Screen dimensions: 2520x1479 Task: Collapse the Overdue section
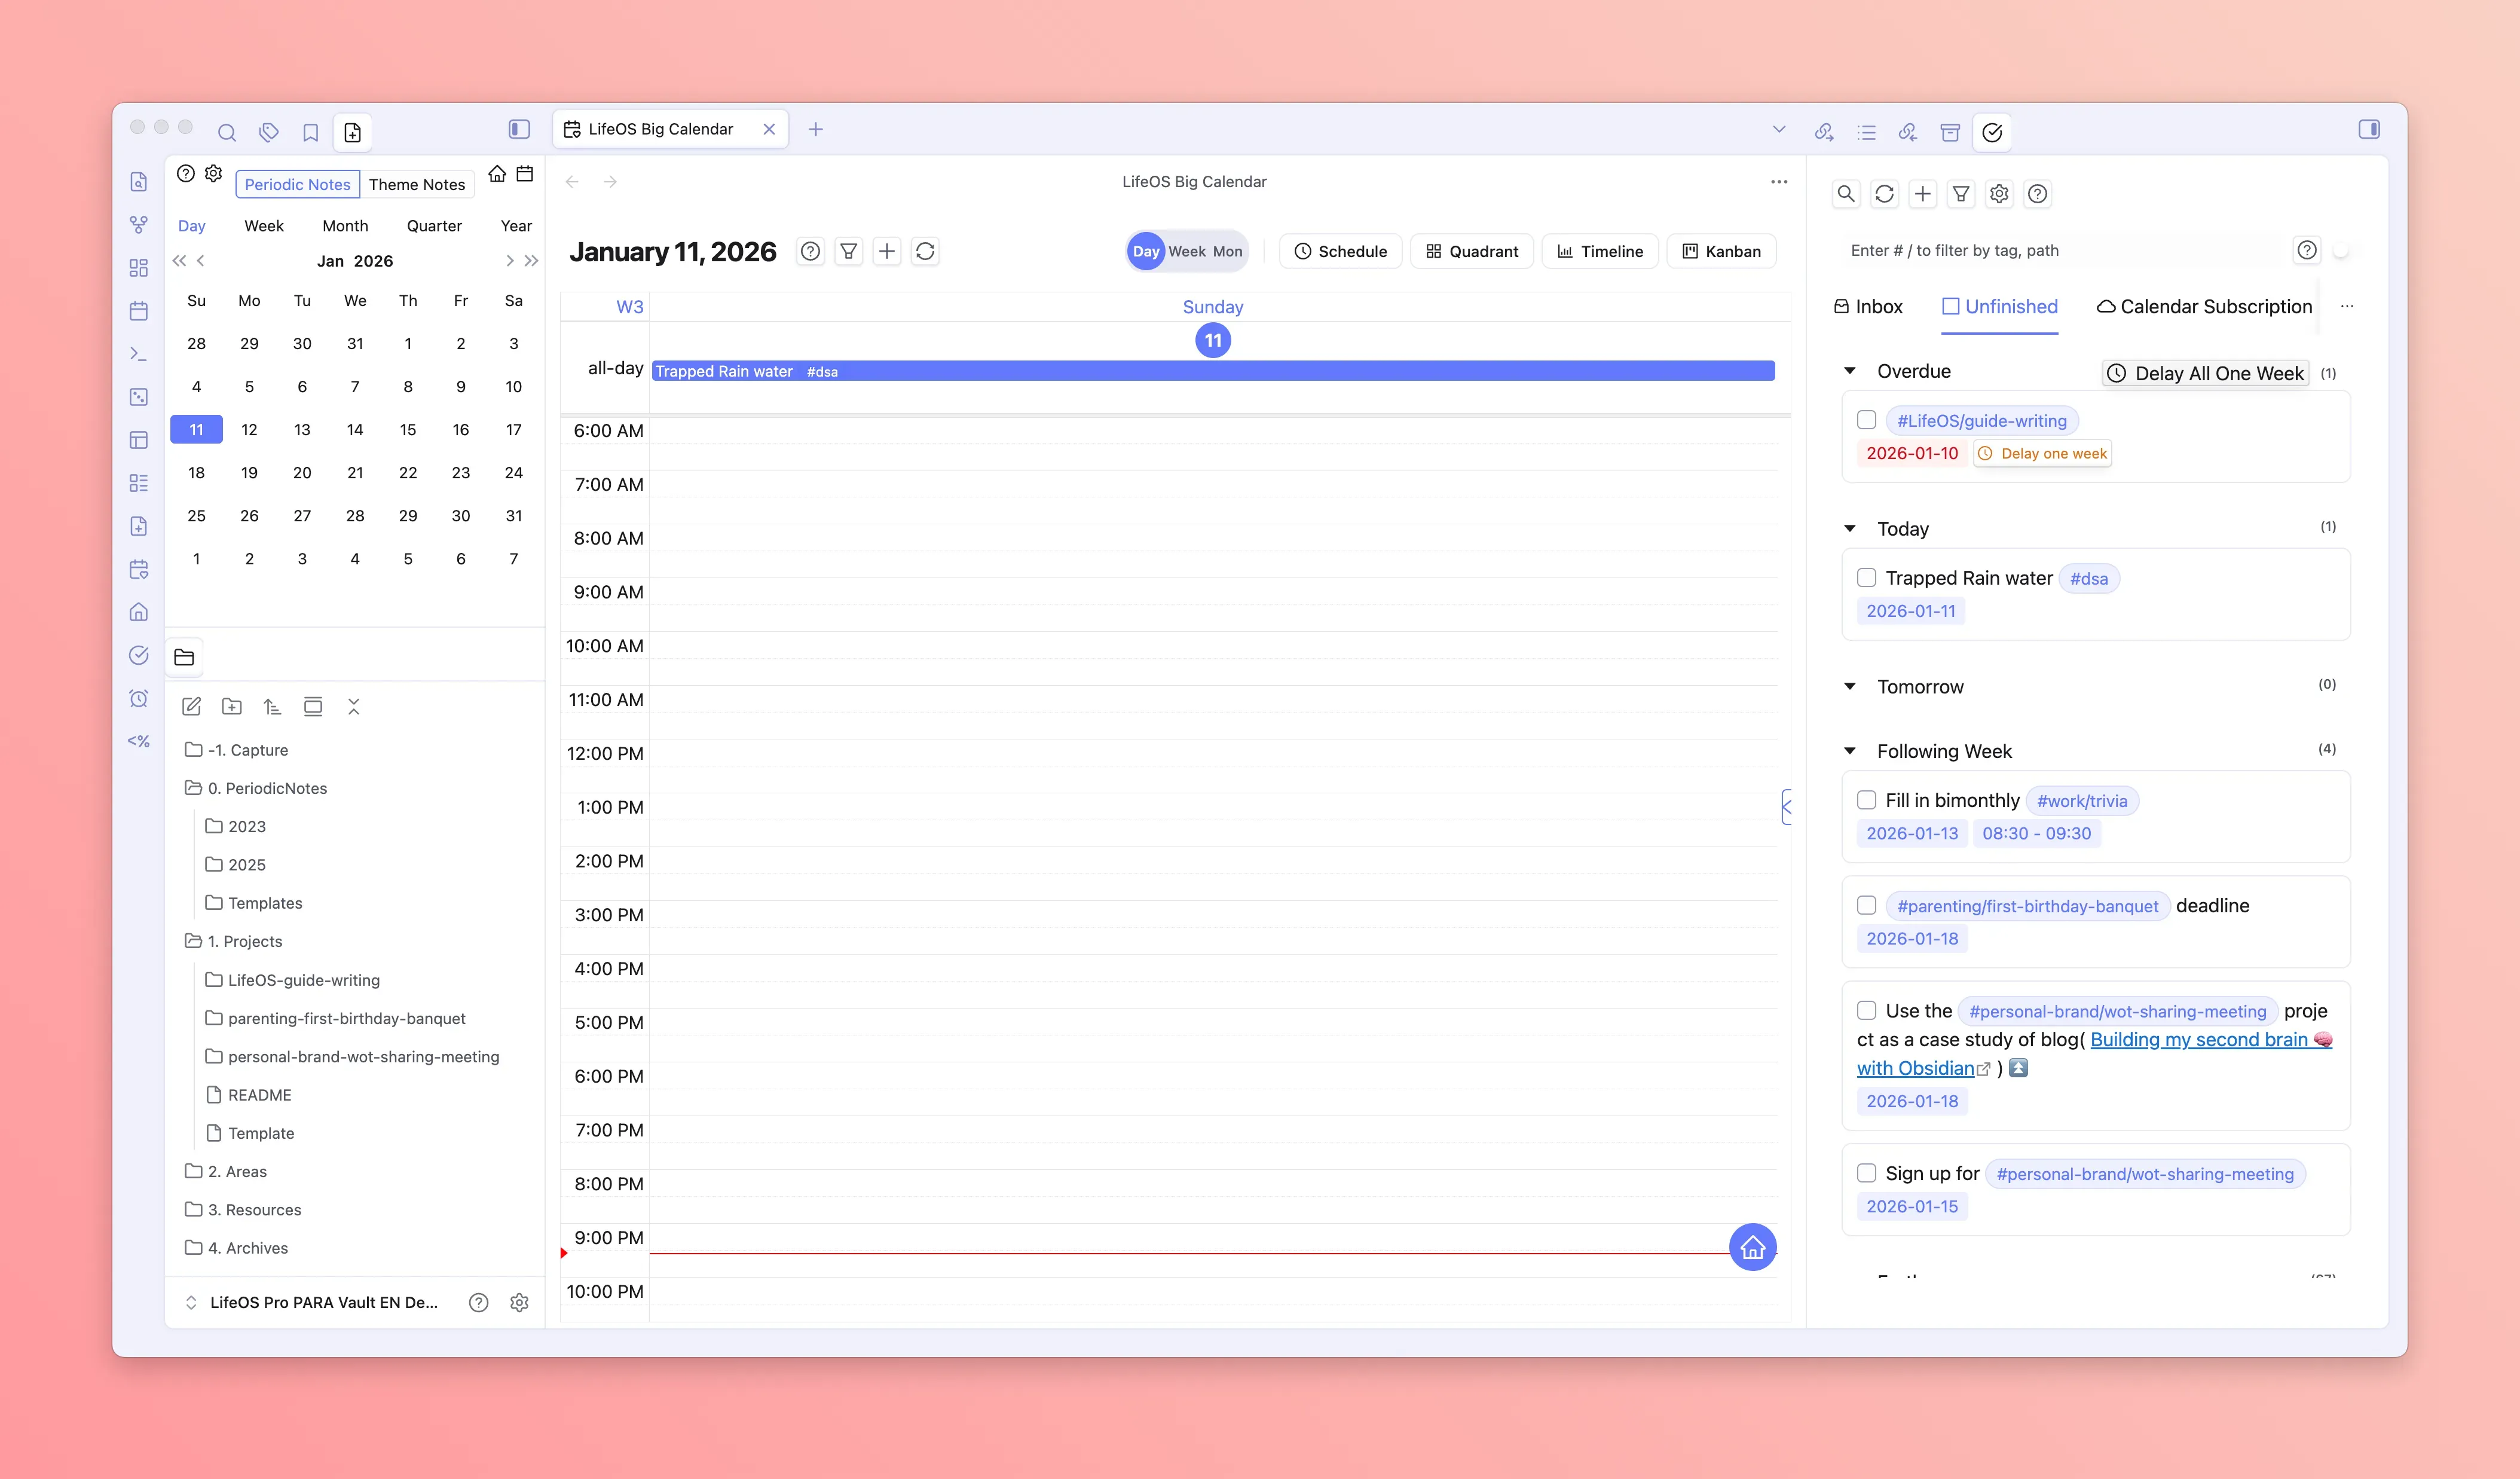coord(1850,371)
